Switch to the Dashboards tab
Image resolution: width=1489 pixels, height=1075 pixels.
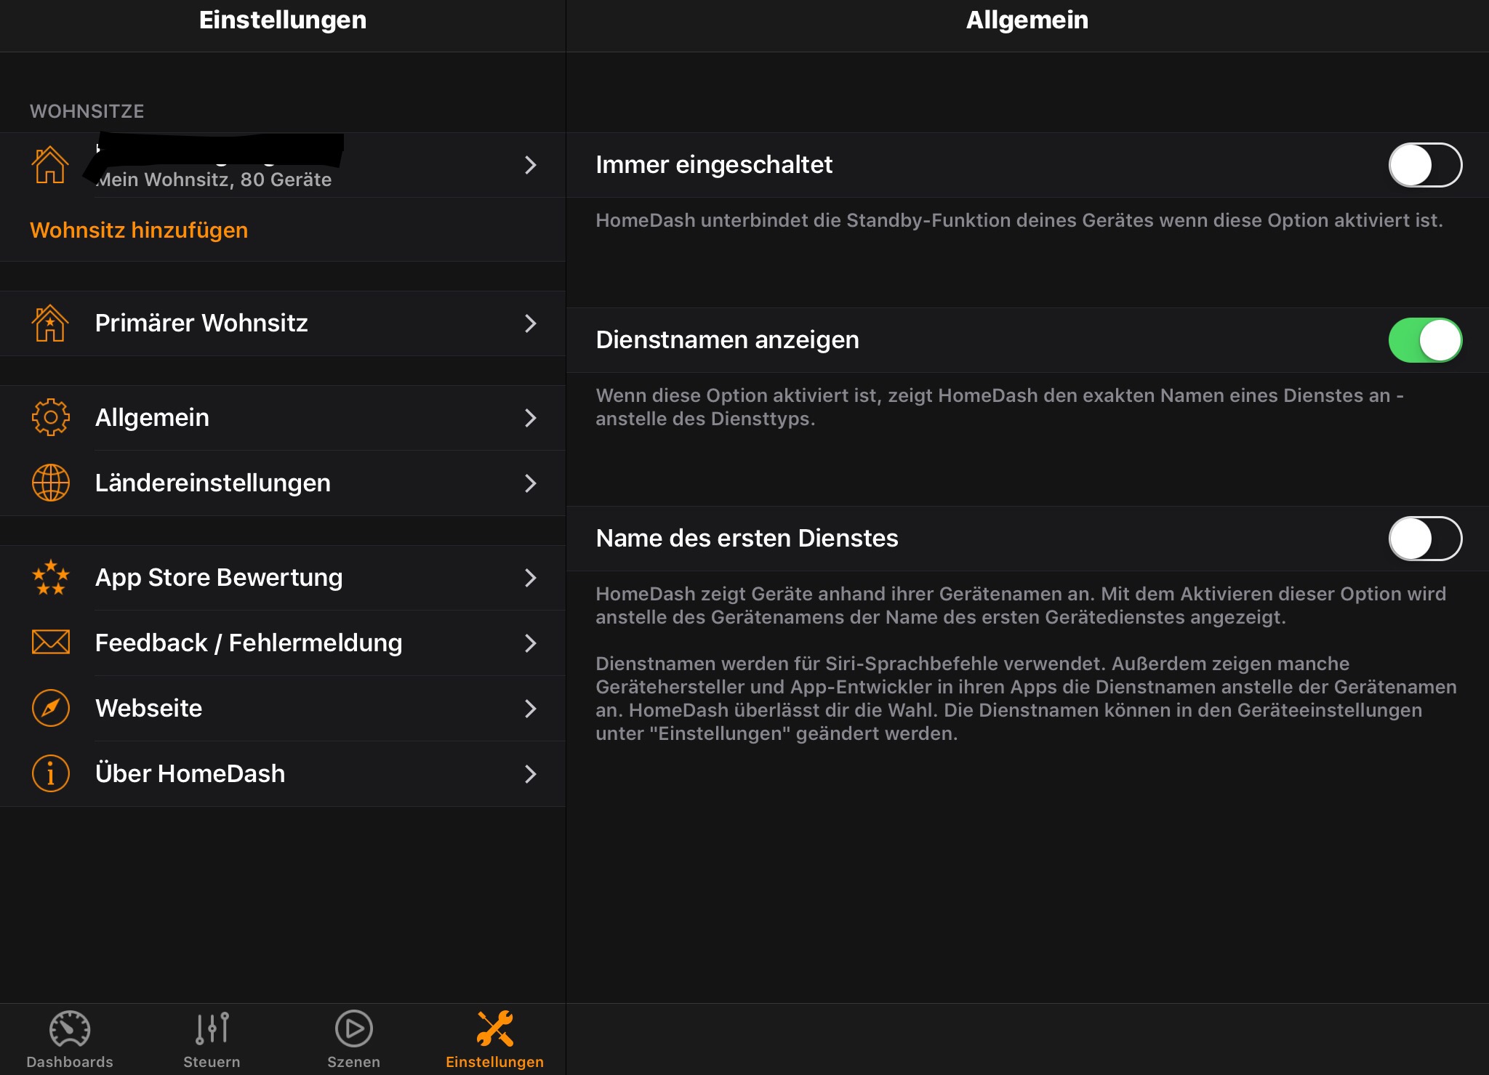pyautogui.click(x=70, y=1039)
